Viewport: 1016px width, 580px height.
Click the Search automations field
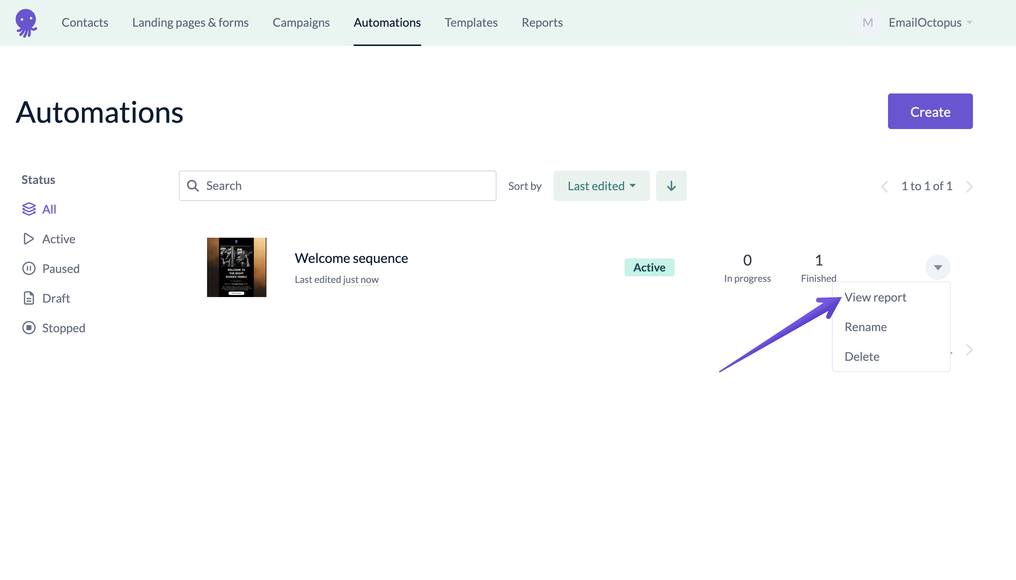[337, 186]
